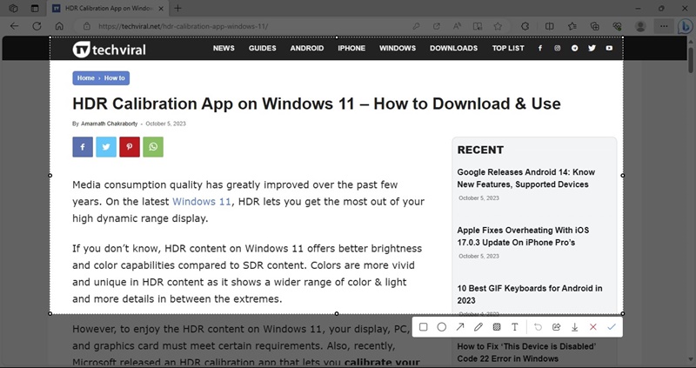Pick the text annotation tool
Screen dimensions: 696x368
515,327
